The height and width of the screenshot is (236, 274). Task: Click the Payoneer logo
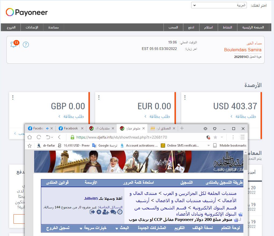(x=27, y=12)
